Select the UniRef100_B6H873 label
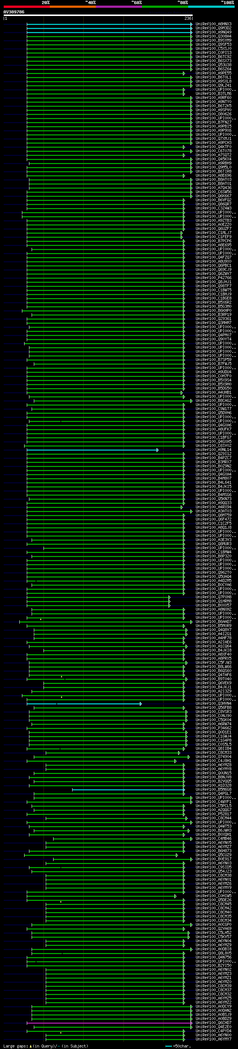Image resolution: width=238 pixels, height=1049 pixels. (x=213, y=851)
